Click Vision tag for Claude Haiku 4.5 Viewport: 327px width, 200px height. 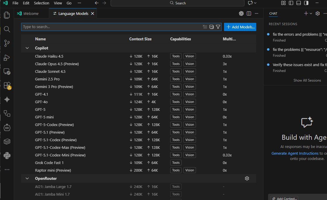(190, 56)
